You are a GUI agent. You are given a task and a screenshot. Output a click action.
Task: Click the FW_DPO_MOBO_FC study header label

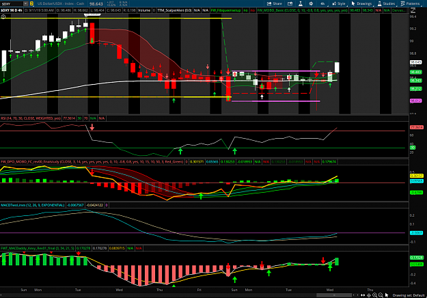(92, 162)
